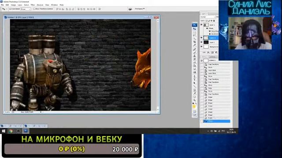This screenshot has width=282, height=158.
Task: Enable Show Transform Controls checkbox
Action: 34,9
